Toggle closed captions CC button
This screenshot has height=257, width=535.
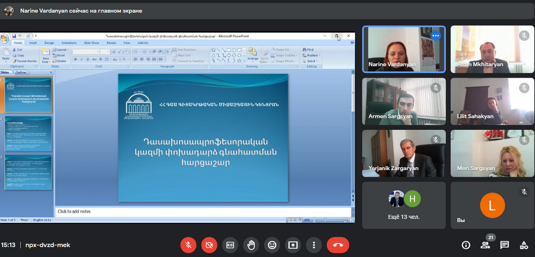pos(230,245)
